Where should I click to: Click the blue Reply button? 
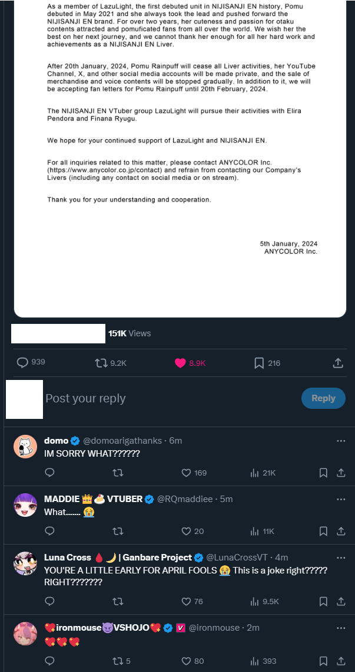coord(323,398)
